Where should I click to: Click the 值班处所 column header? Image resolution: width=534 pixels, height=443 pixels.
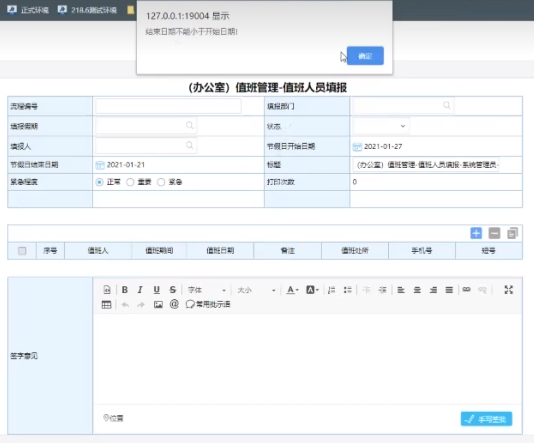point(355,251)
